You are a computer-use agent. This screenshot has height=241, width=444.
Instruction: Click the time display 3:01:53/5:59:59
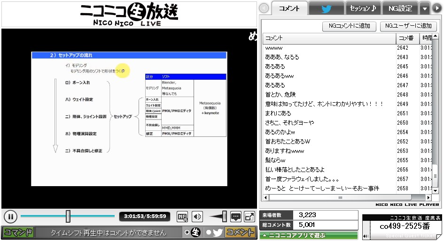coord(145,217)
